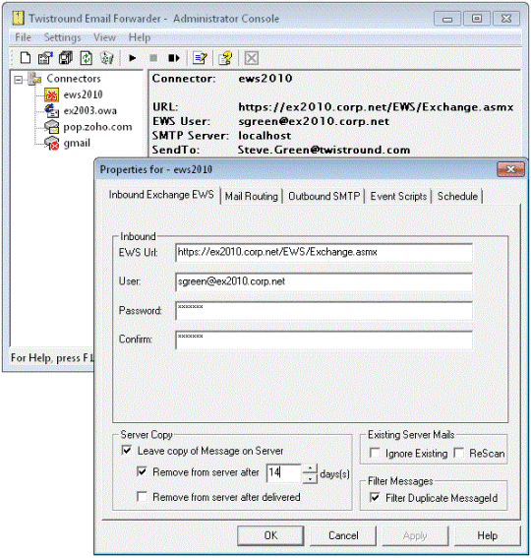The image size is (531, 558).
Task: Open the File menu
Action: coord(24,37)
